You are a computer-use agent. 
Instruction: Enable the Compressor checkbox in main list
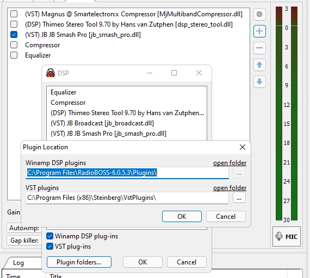(14, 45)
